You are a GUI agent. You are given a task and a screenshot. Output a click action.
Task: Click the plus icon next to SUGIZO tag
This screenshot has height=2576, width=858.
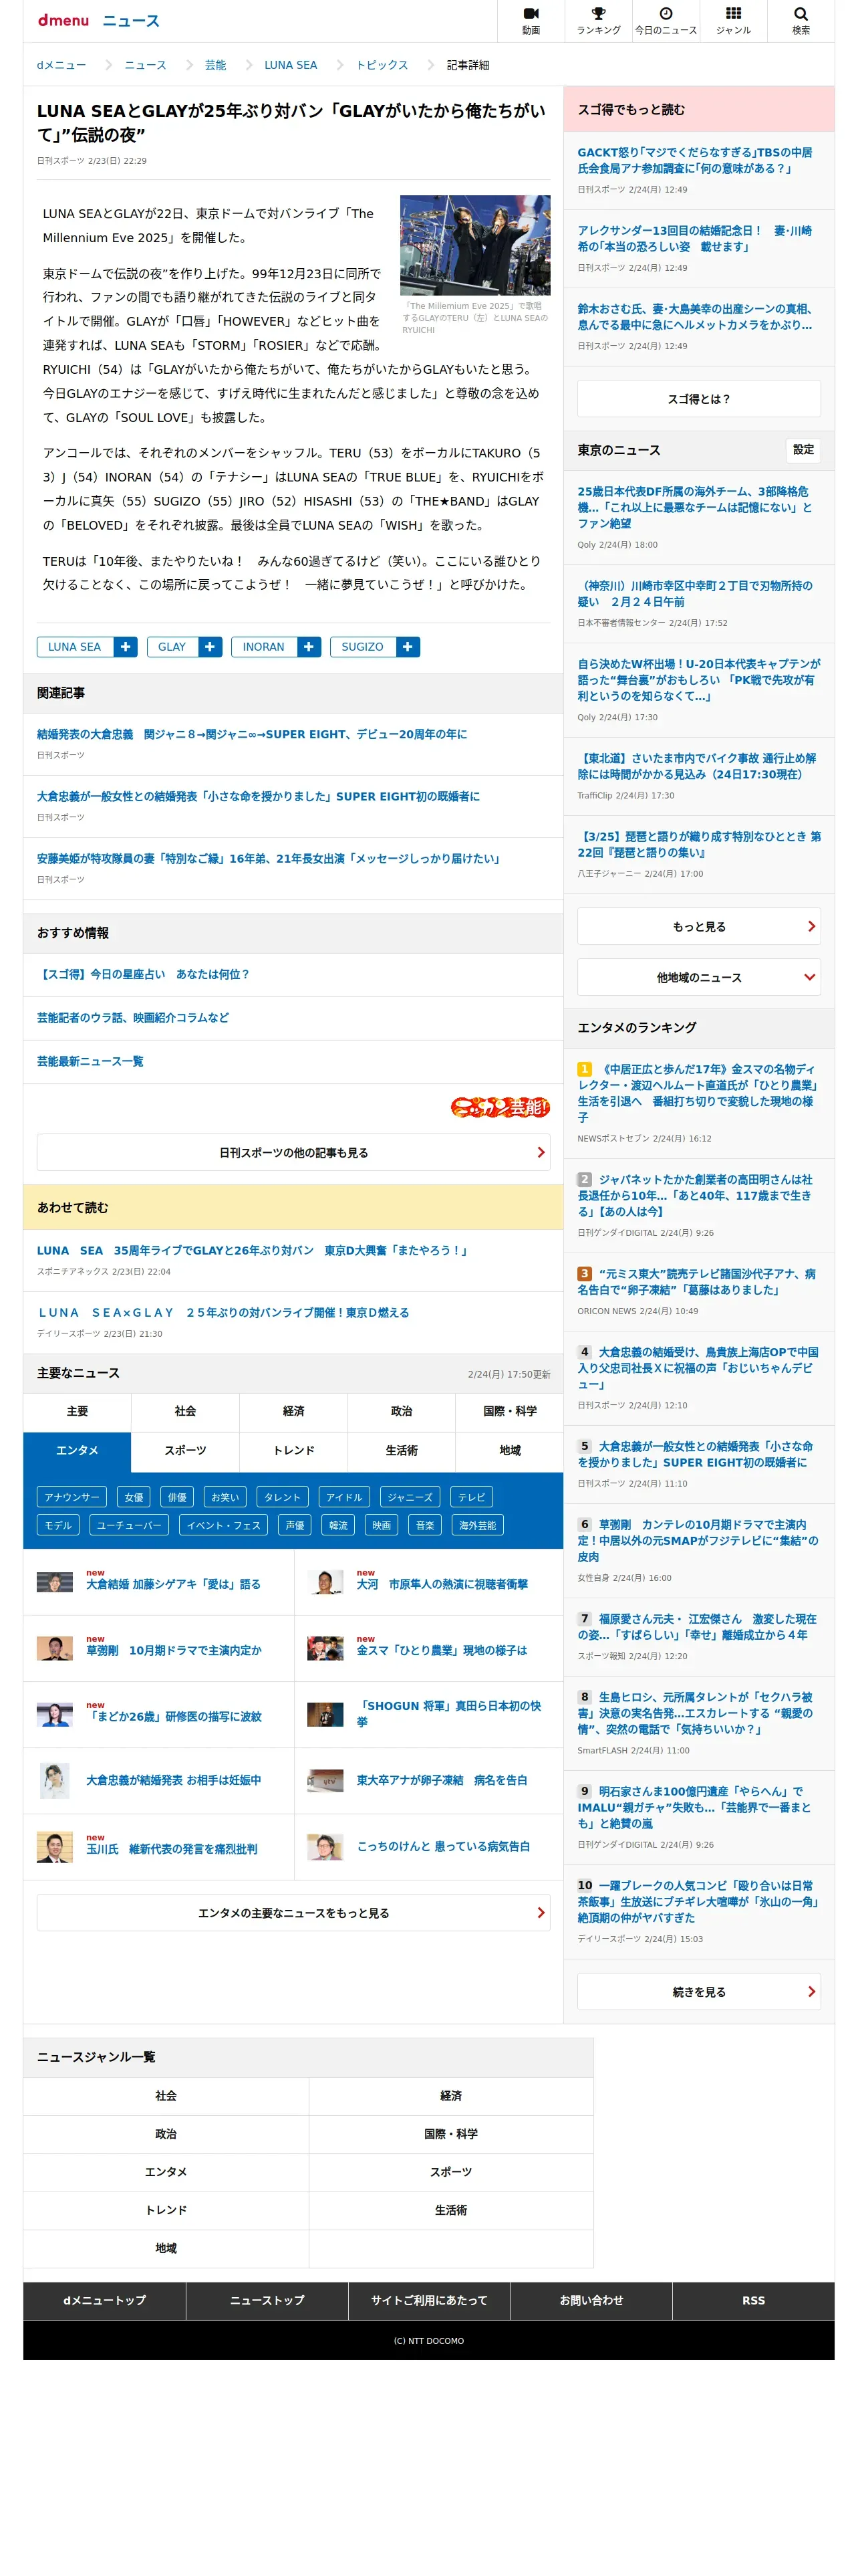click(x=408, y=647)
